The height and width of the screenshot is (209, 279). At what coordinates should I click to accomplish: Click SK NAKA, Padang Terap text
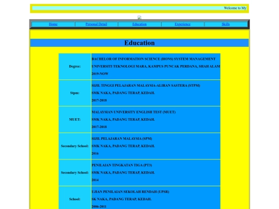click(x=121, y=199)
